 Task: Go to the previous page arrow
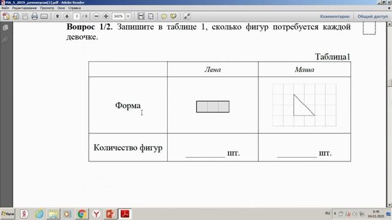point(57,16)
